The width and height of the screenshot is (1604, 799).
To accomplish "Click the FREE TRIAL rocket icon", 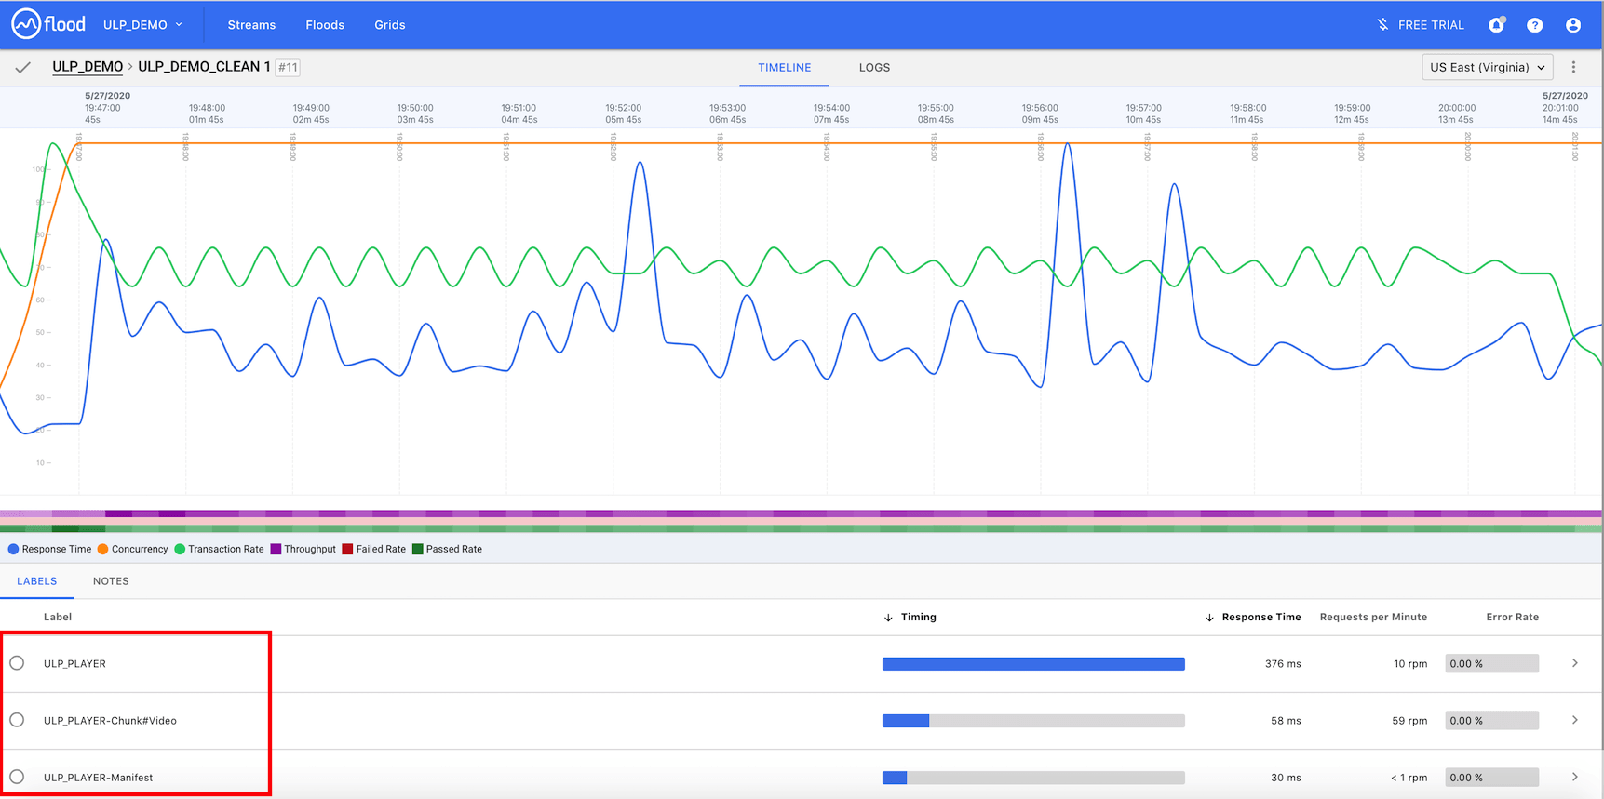I will coord(1382,24).
